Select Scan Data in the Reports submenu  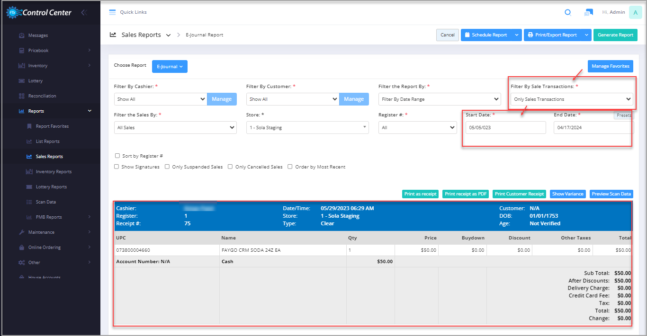pyautogui.click(x=45, y=202)
